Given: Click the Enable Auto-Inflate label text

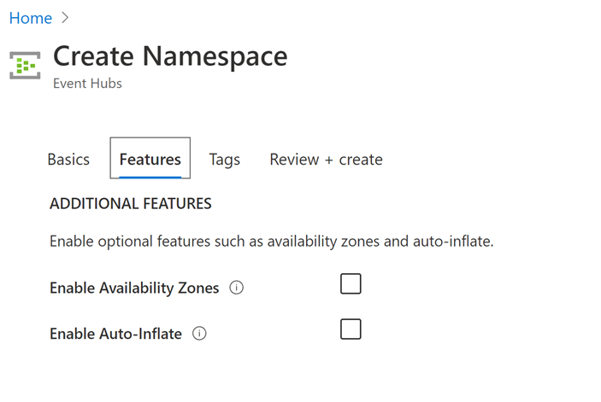Looking at the screenshot, I should point(115,334).
